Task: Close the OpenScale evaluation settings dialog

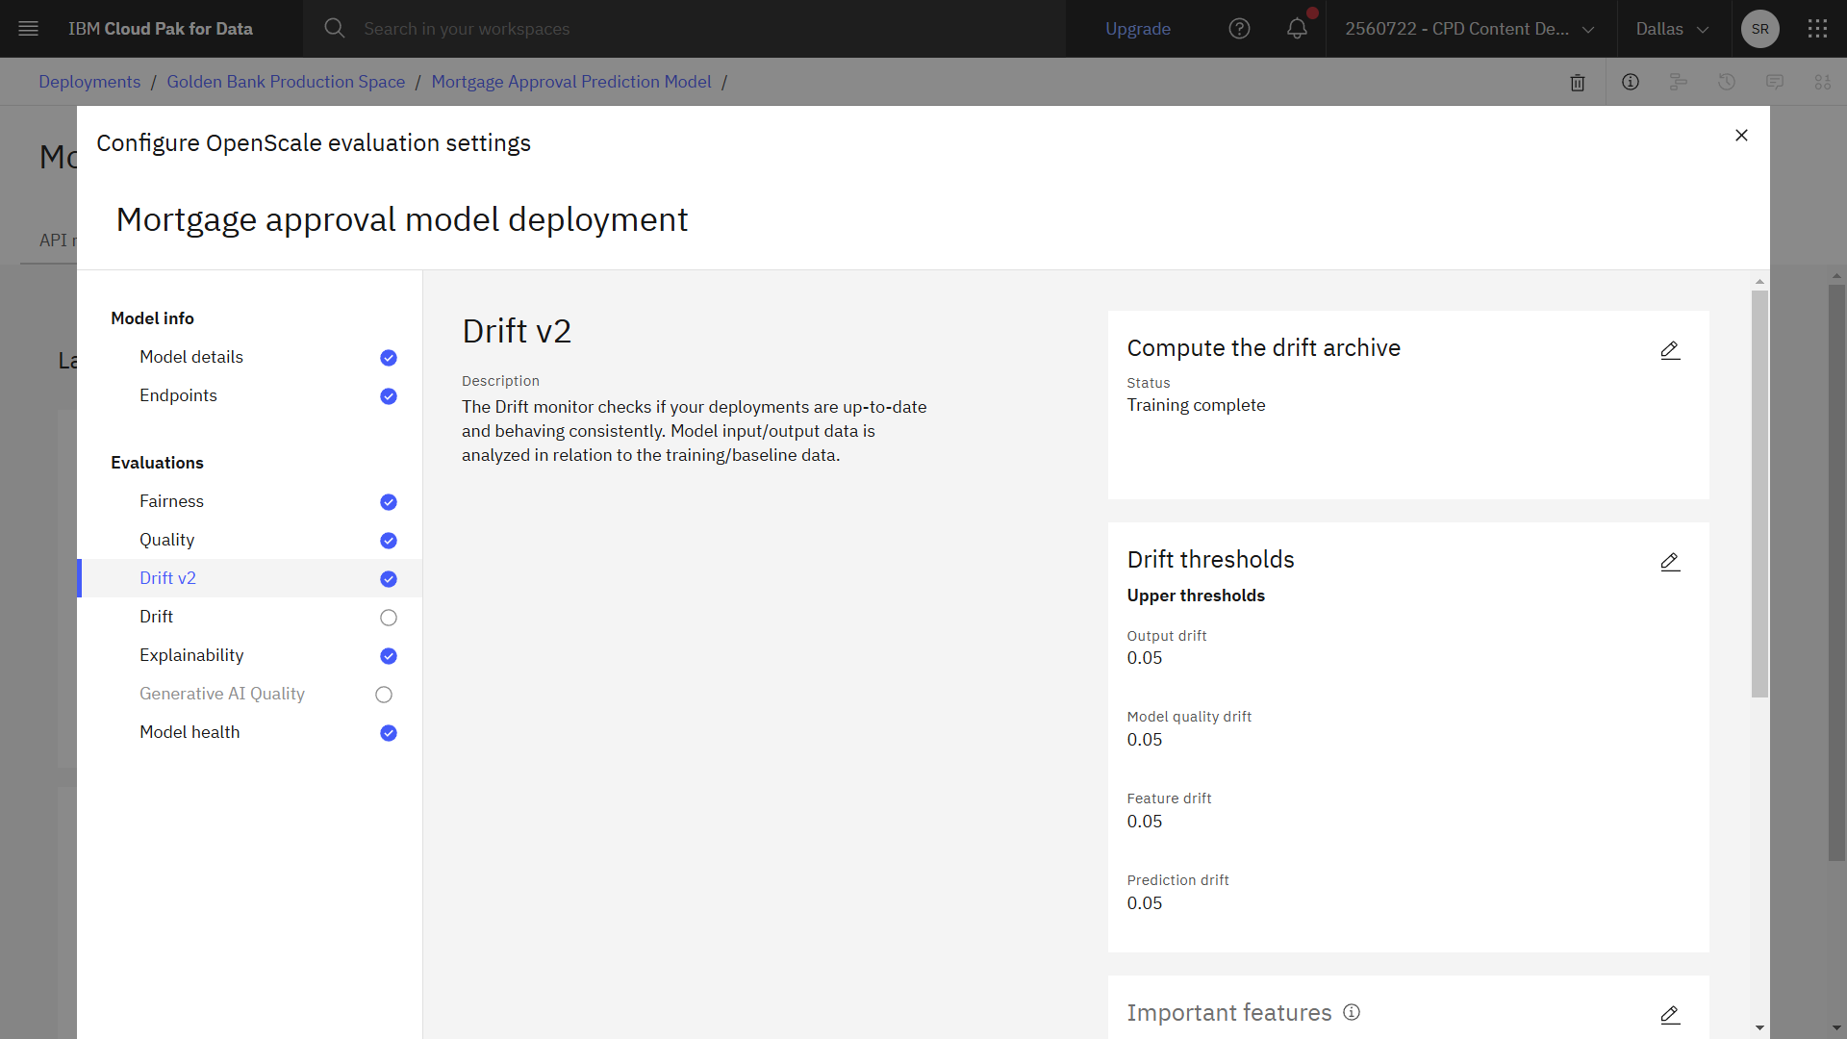Action: pyautogui.click(x=1741, y=136)
